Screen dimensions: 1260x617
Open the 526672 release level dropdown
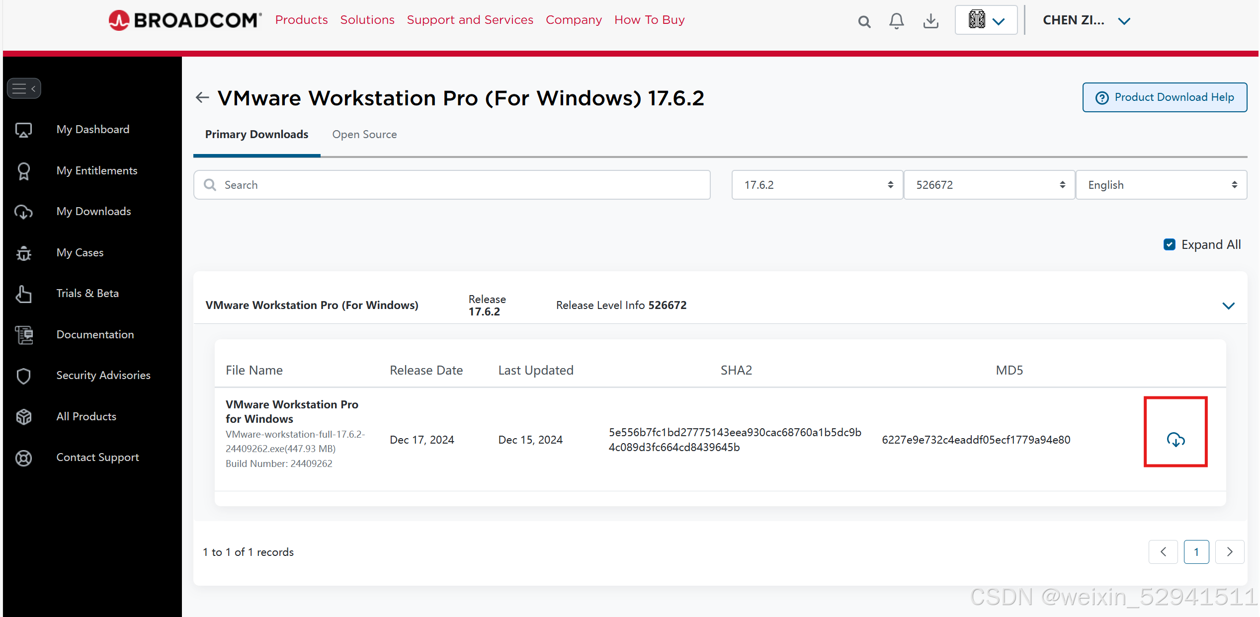989,185
